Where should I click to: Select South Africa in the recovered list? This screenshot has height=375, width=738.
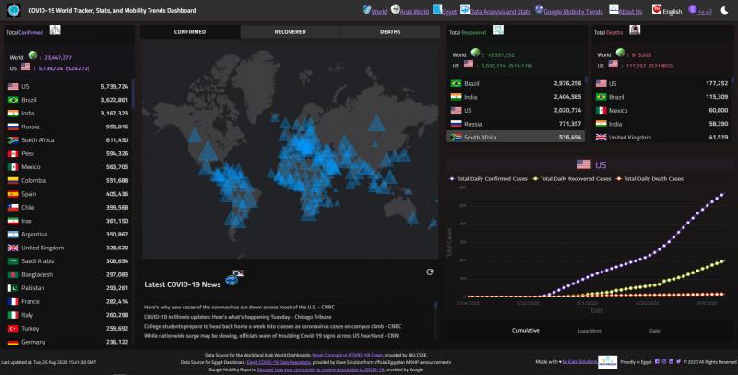pos(515,137)
